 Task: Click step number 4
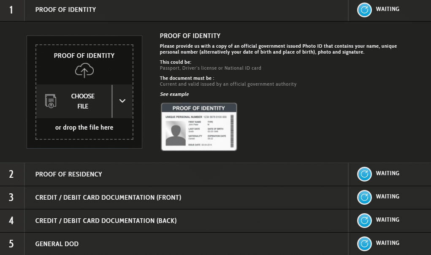(x=11, y=221)
